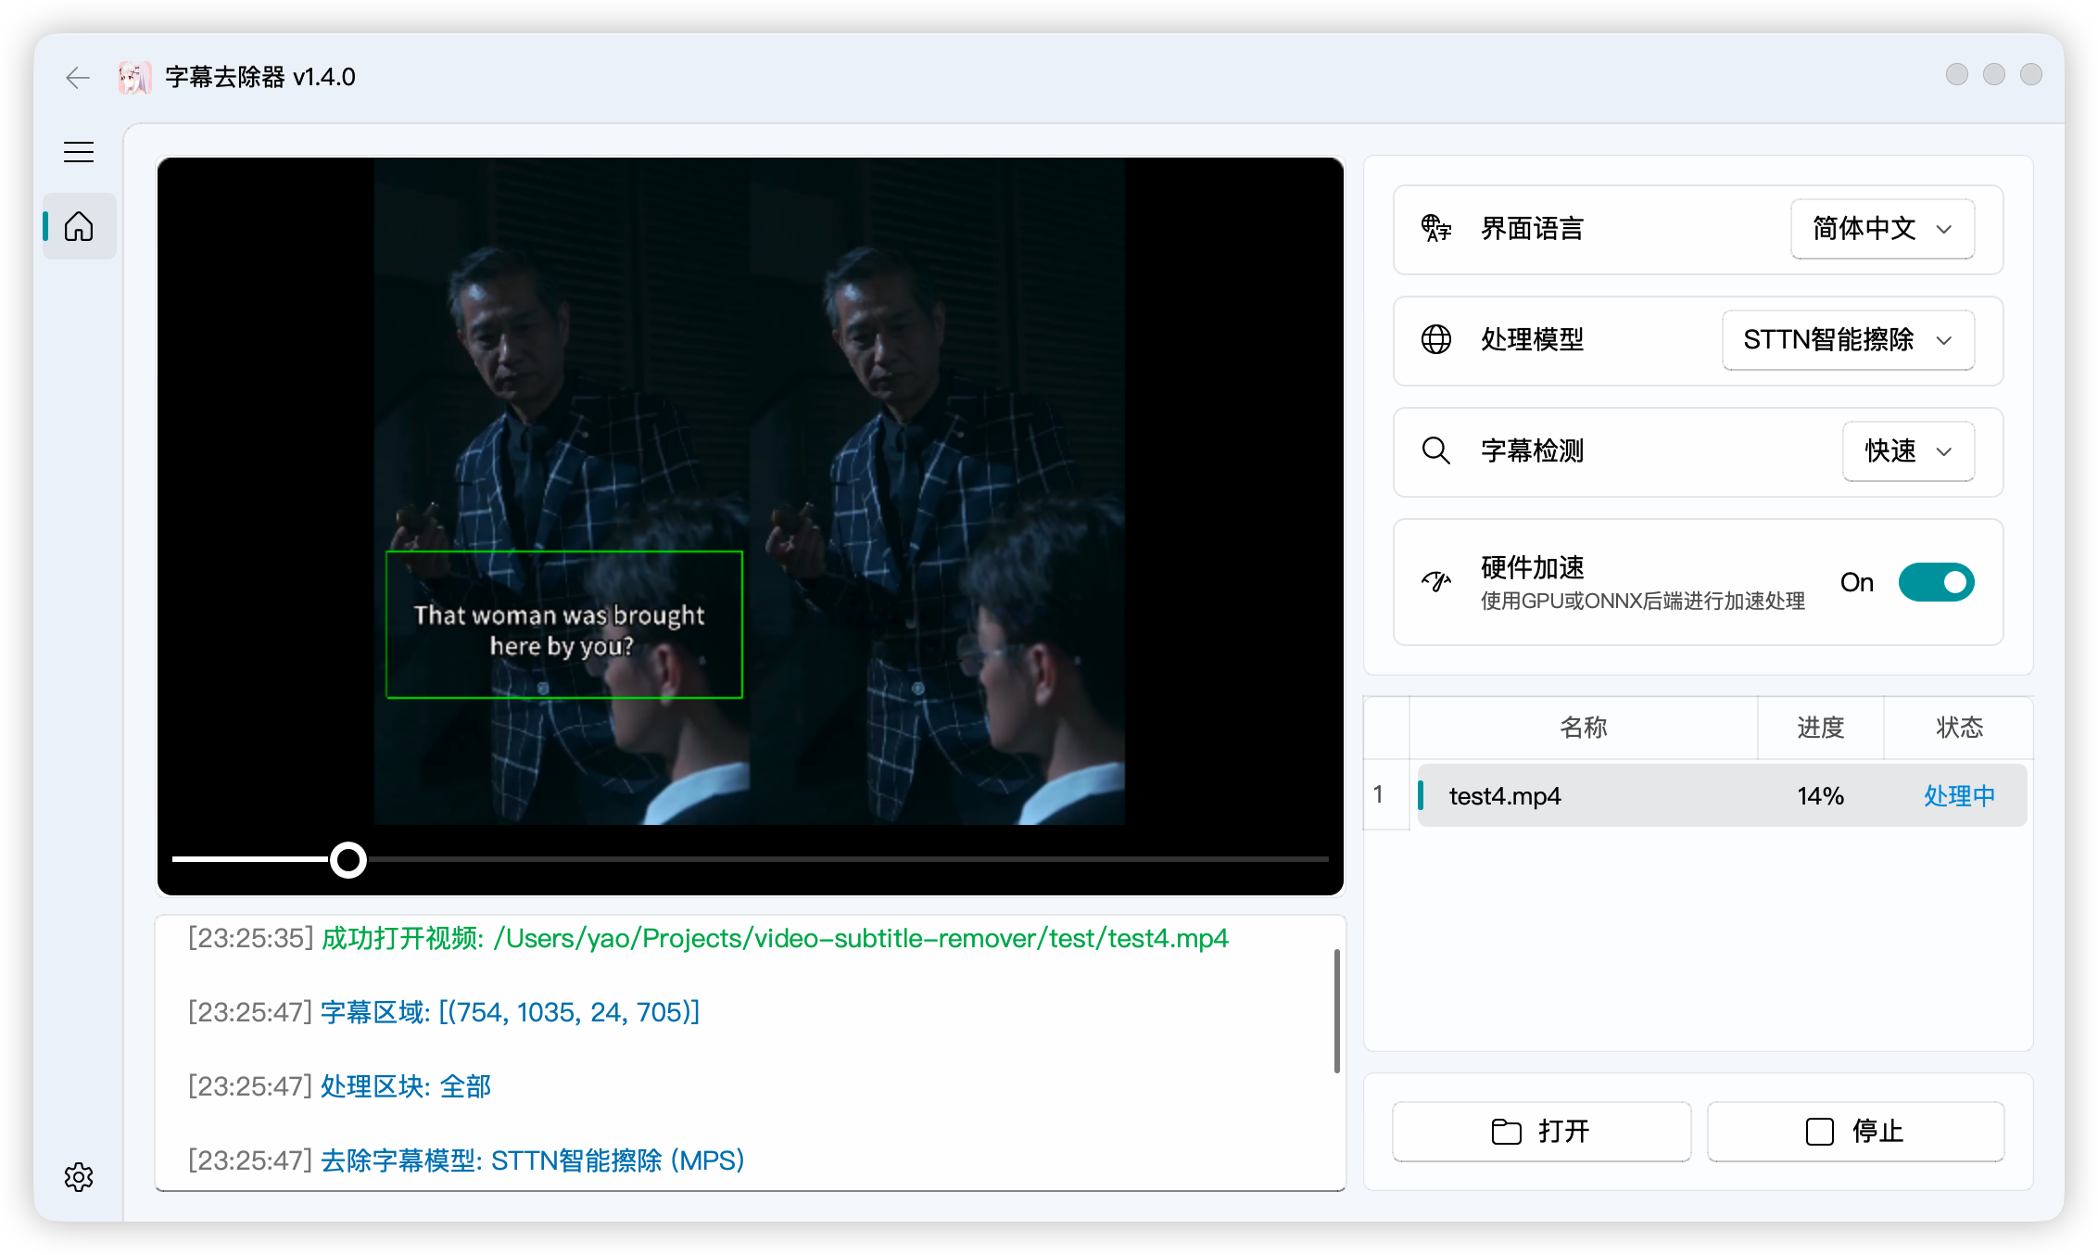The height and width of the screenshot is (1255, 2098).
Task: Open the sidebar hamburger menu
Action: (x=79, y=151)
